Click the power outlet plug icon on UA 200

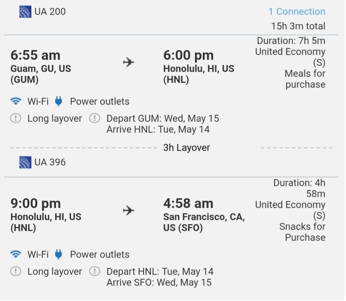tap(58, 101)
